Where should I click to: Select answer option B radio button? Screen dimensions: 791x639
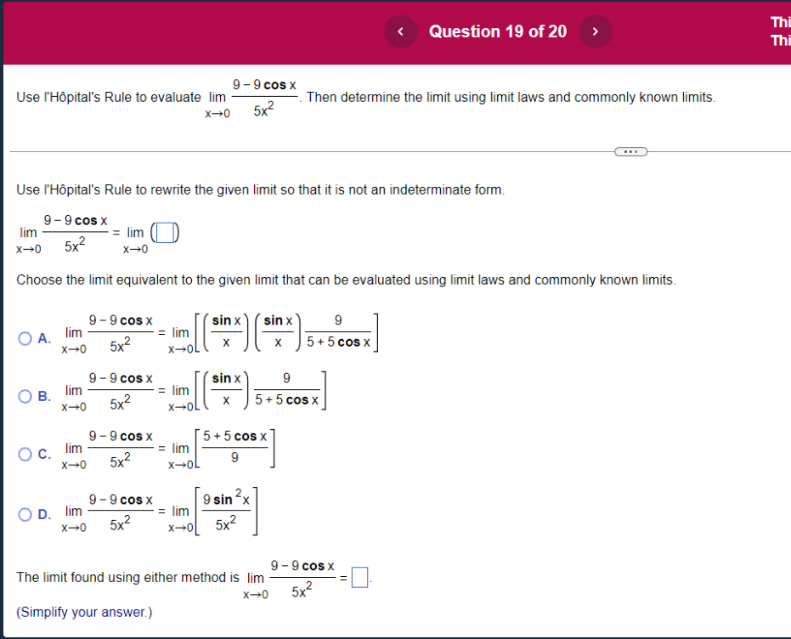coord(25,397)
